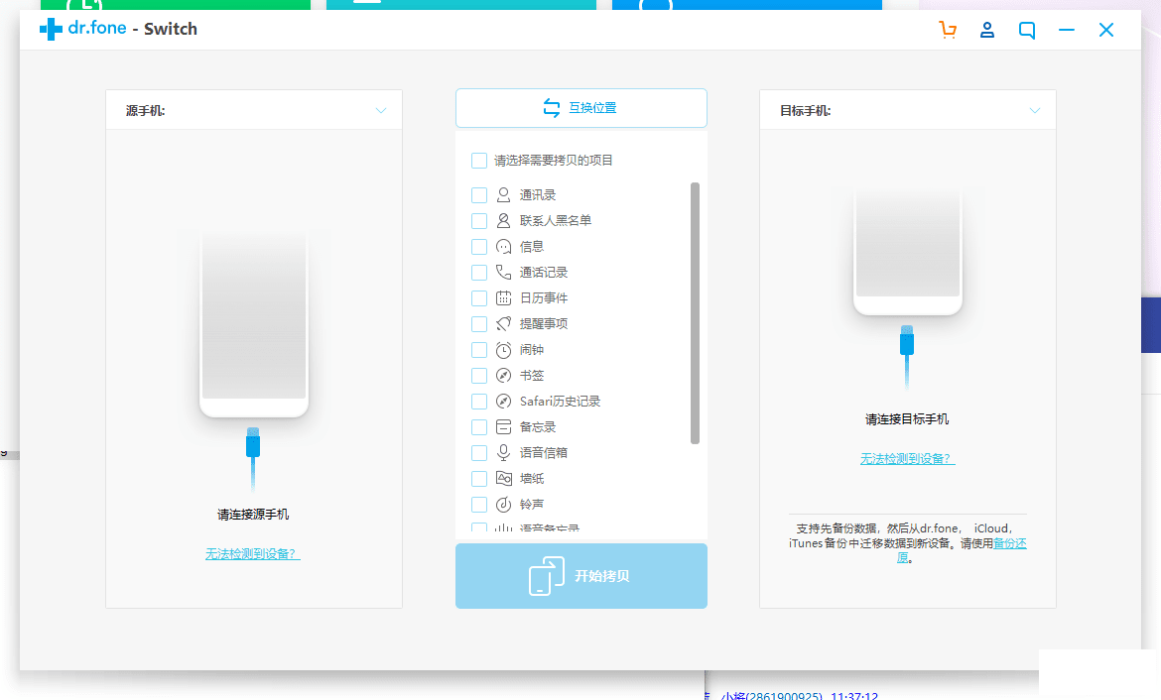Expand the 目标手机 dropdown
This screenshot has height=700, width=1161.
pos(1034,110)
